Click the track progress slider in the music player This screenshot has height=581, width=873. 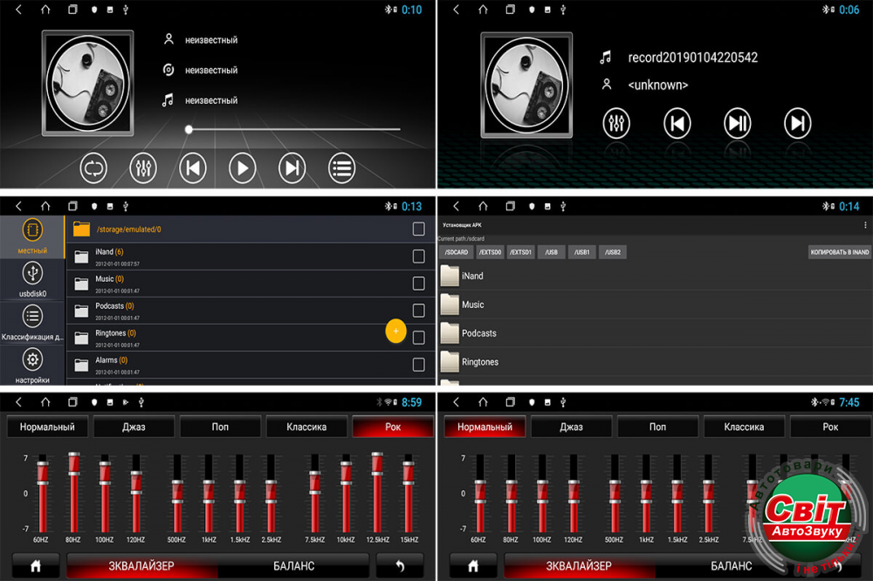[x=294, y=129]
